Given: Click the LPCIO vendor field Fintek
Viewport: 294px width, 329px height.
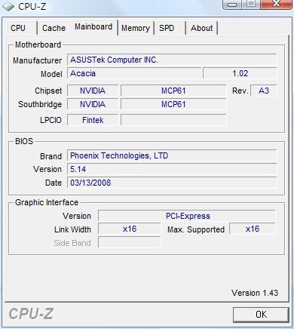Looking at the screenshot, I should [x=93, y=120].
